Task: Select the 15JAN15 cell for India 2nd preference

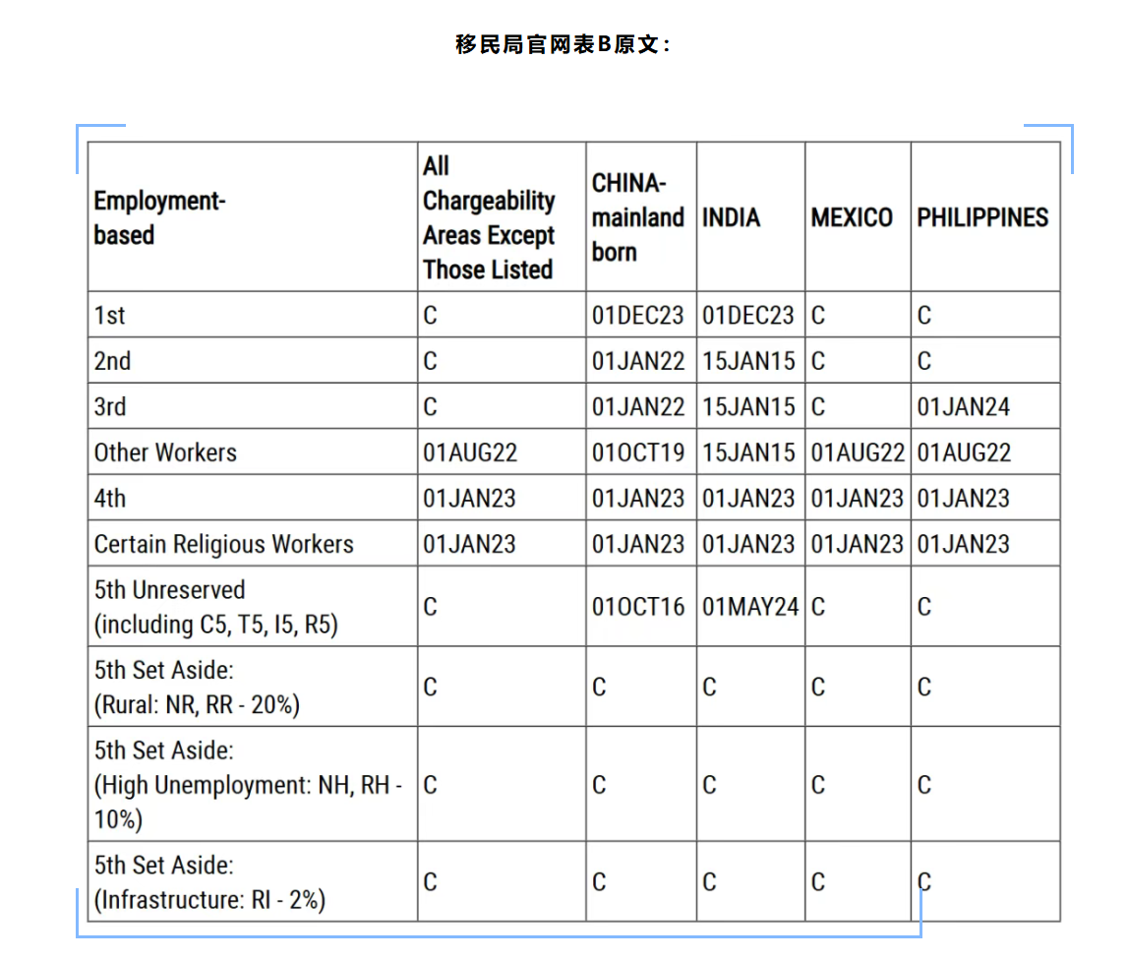Action: [x=747, y=361]
